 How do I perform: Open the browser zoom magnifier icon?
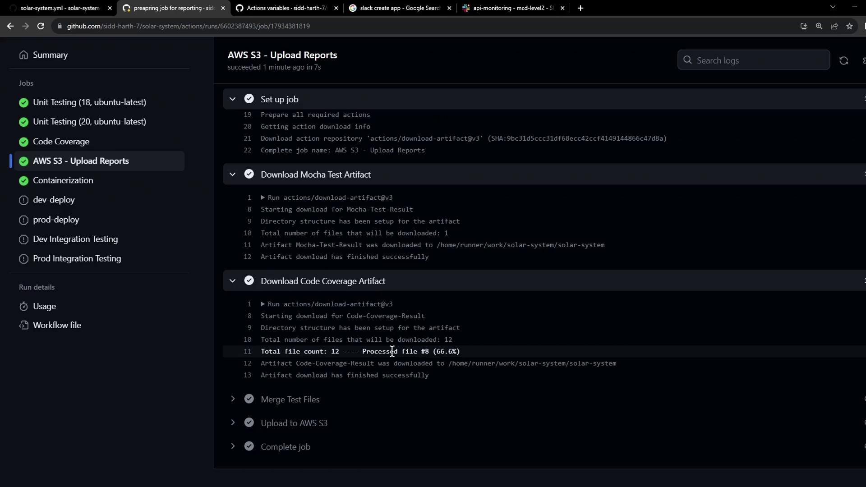[819, 26]
